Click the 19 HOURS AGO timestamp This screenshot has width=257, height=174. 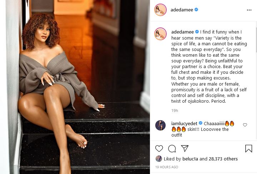click(167, 167)
